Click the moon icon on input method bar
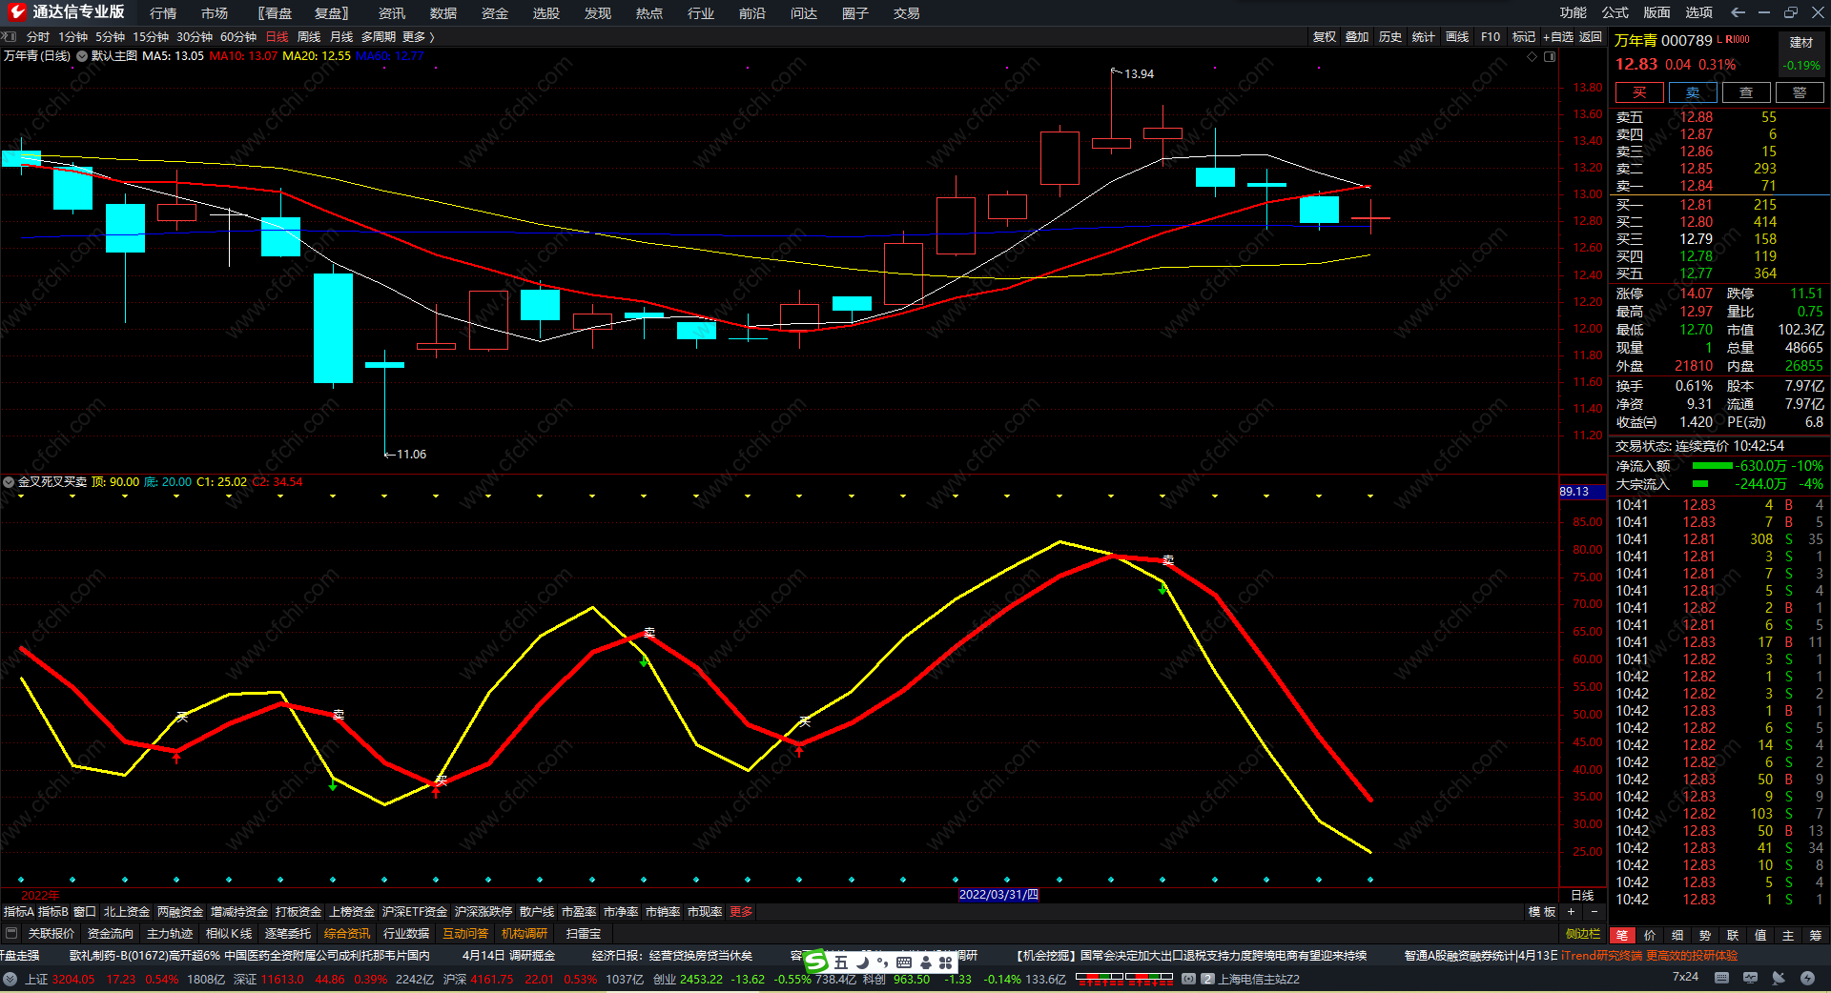The image size is (1831, 993). [862, 963]
